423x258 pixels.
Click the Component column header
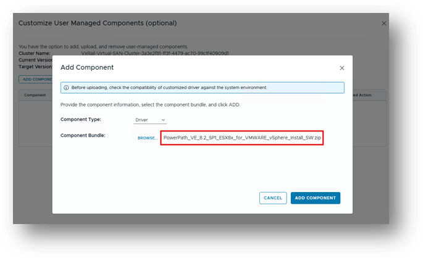pyautogui.click(x=35, y=95)
